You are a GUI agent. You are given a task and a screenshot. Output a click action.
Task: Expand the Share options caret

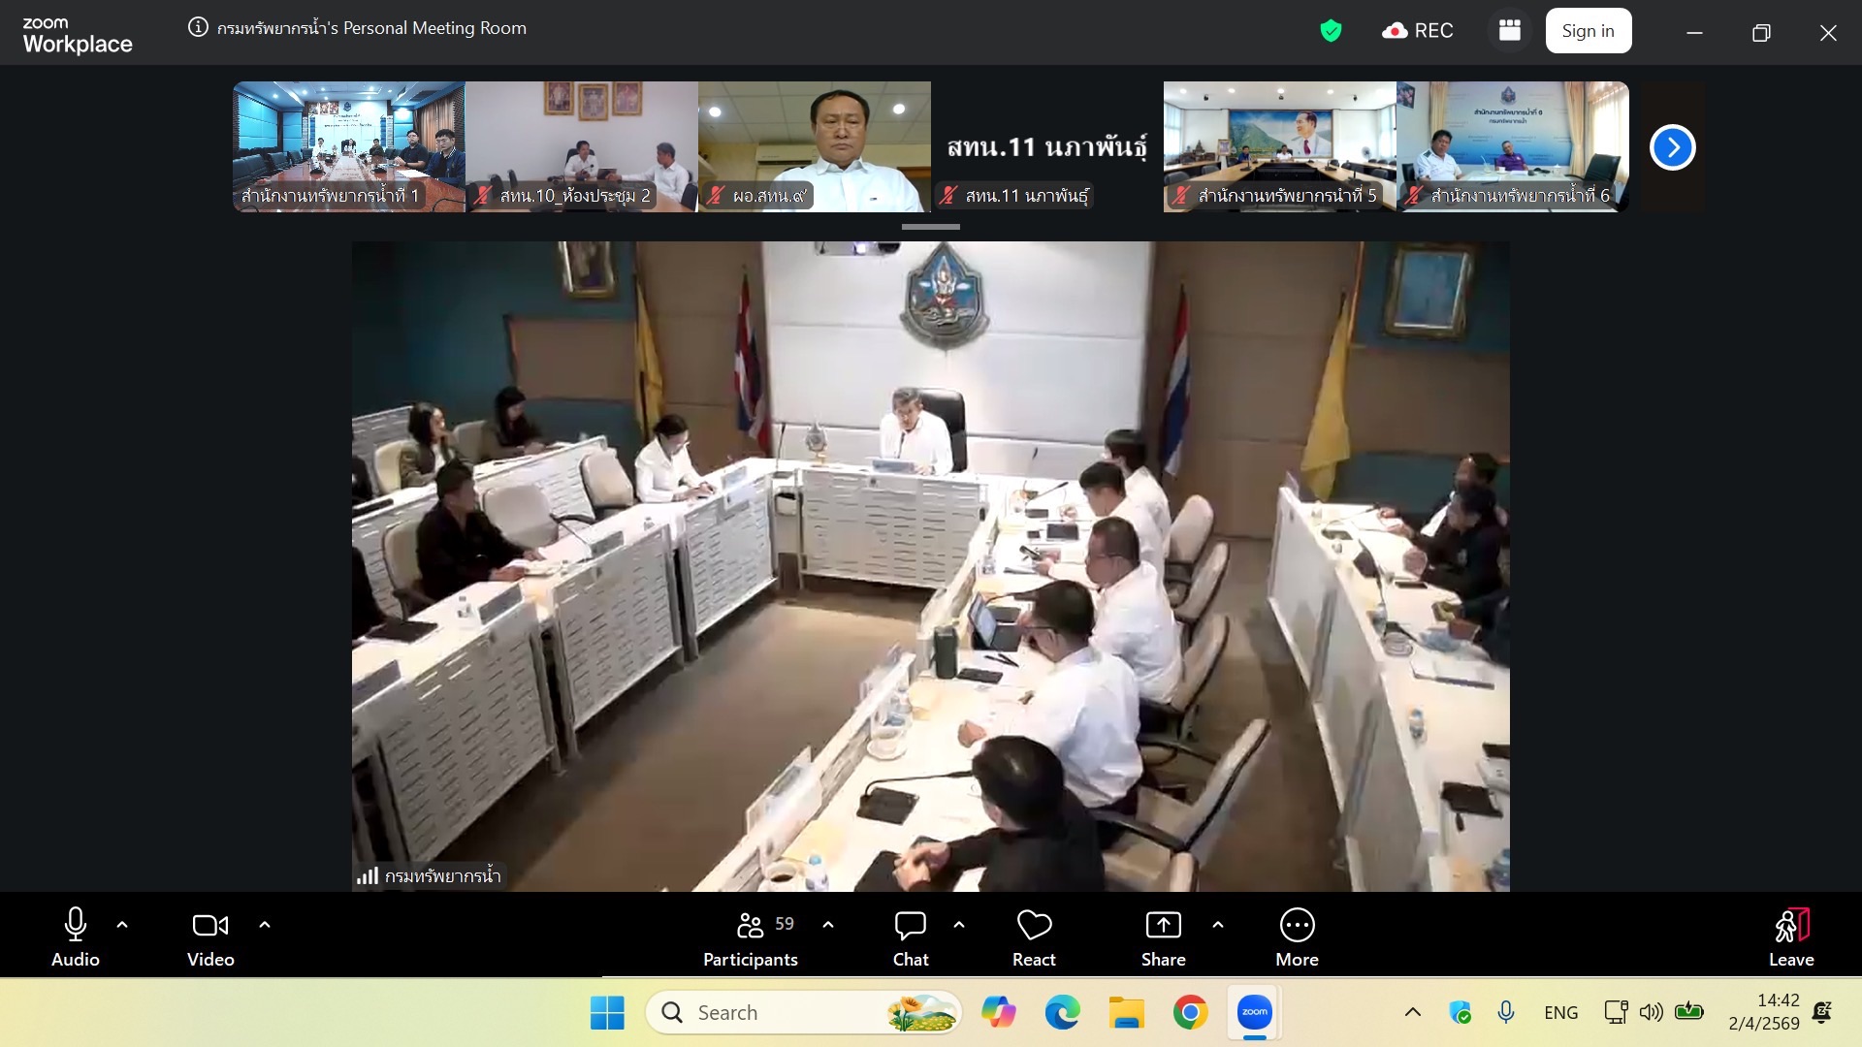click(x=1218, y=925)
